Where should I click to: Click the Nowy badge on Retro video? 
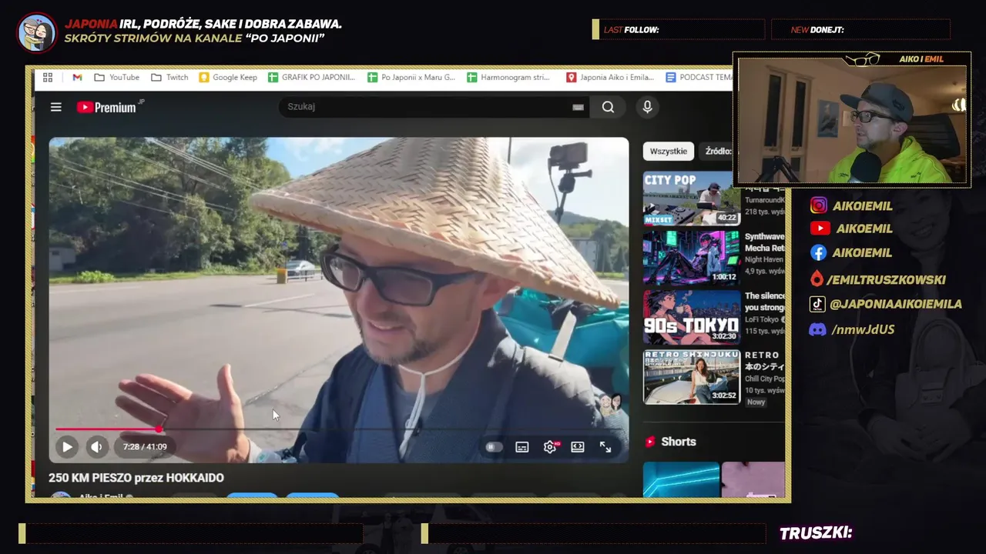tap(756, 402)
